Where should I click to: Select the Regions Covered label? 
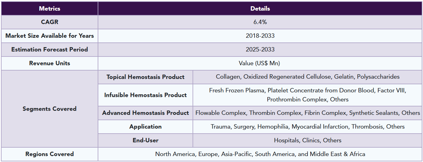[x=49, y=154]
